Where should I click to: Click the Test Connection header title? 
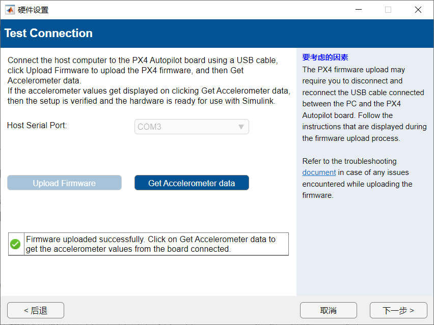tap(48, 34)
